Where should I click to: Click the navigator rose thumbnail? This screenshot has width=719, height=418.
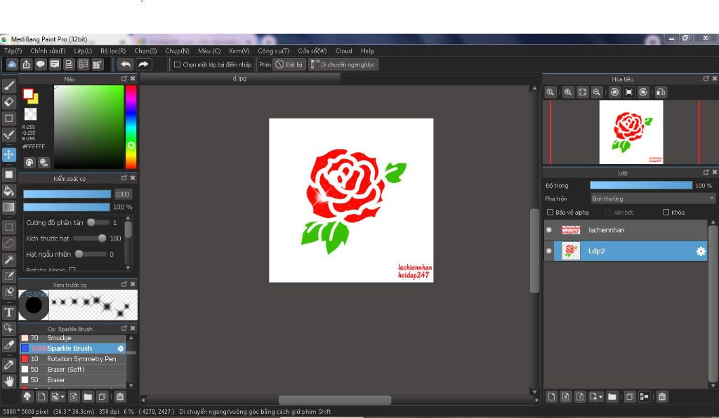tap(631, 133)
